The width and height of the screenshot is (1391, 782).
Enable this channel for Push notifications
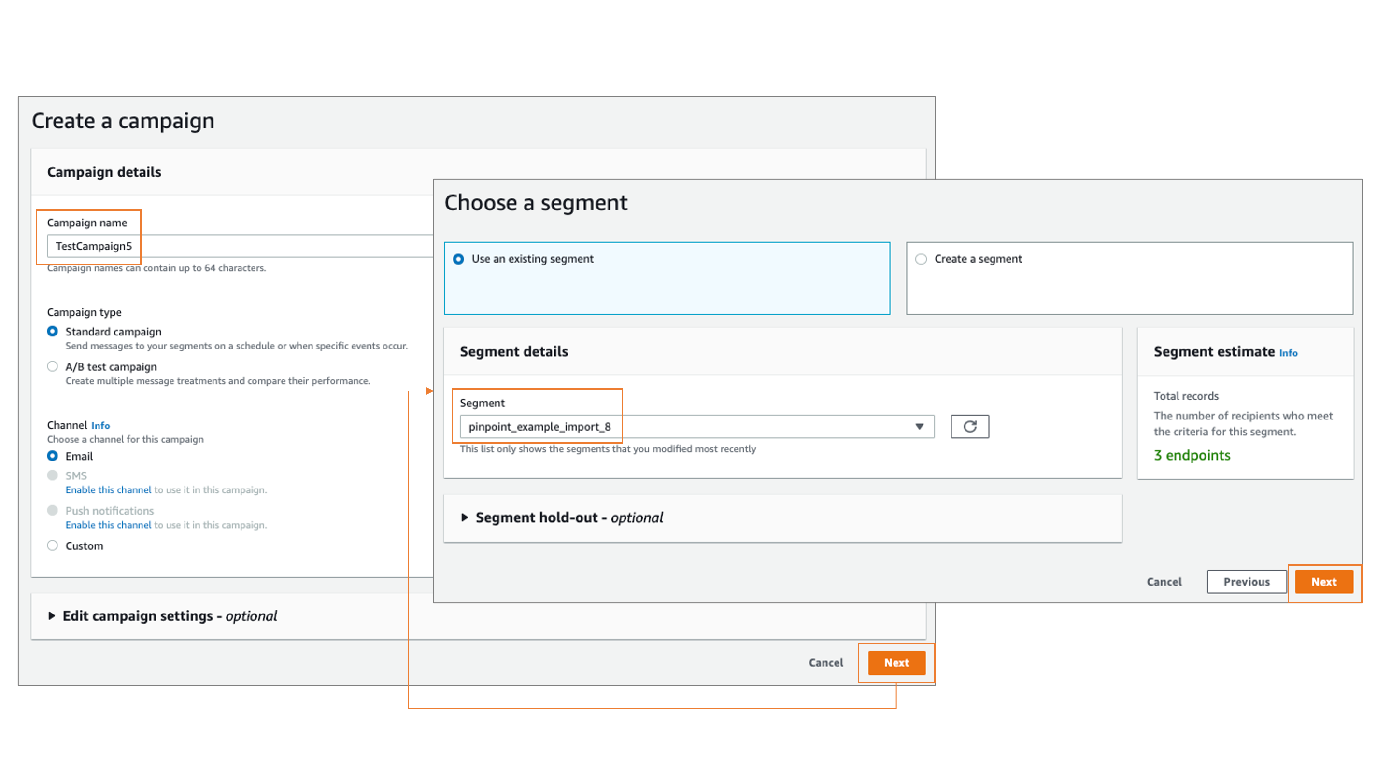click(107, 525)
